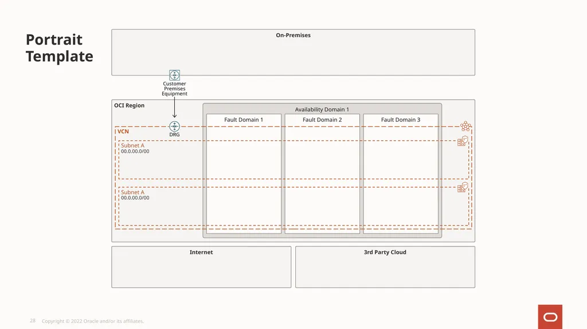Select the upper subnet's 00.0.00.0/00 CIDR text

(135, 152)
